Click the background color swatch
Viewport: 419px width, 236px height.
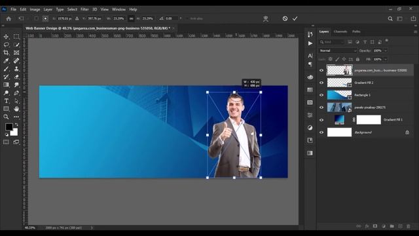coord(14,132)
